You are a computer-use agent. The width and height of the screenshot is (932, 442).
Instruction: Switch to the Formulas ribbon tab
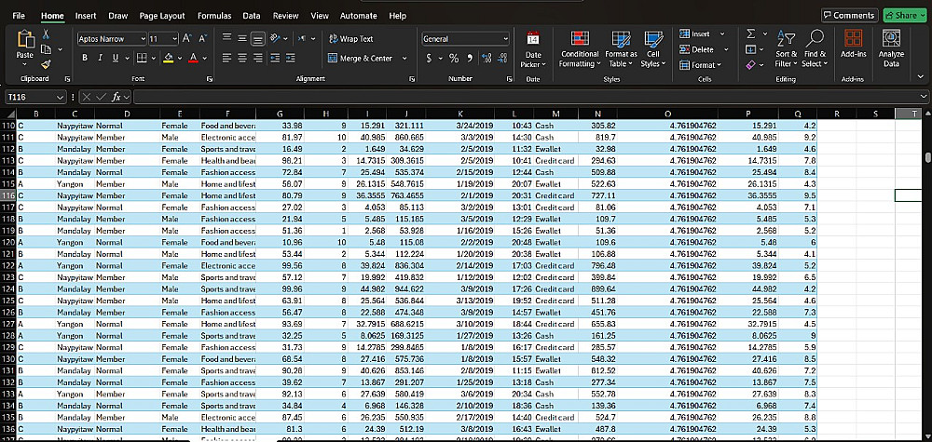click(x=213, y=16)
